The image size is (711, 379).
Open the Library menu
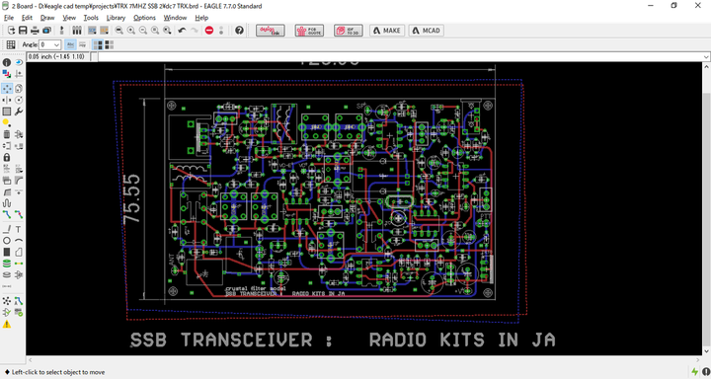[x=116, y=18]
